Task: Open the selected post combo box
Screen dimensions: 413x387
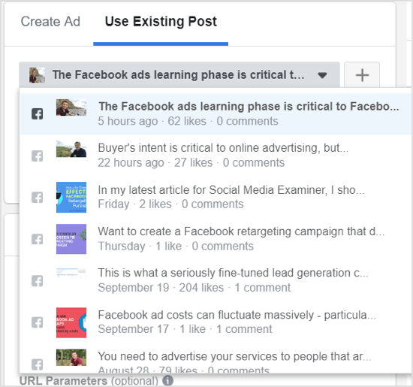Action: pyautogui.click(x=179, y=75)
